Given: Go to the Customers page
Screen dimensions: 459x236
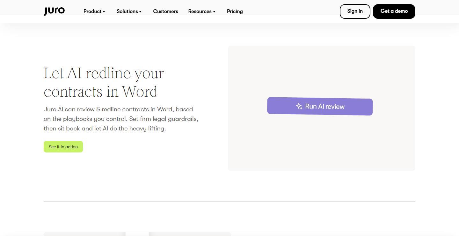Looking at the screenshot, I should pos(165,11).
